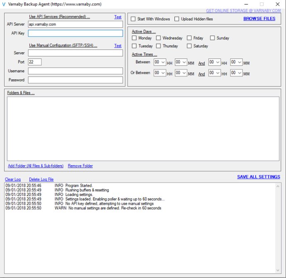Minimize the Varnaby Backup Agent window
The image size is (286, 278).
tap(246, 4)
